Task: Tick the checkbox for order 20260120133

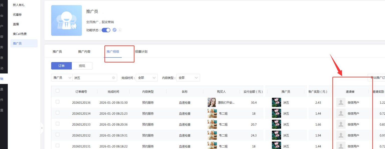Action: pyautogui.click(x=58, y=124)
